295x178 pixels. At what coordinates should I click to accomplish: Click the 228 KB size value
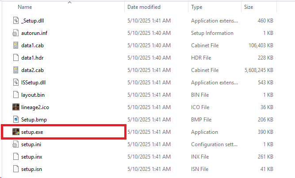265,58
